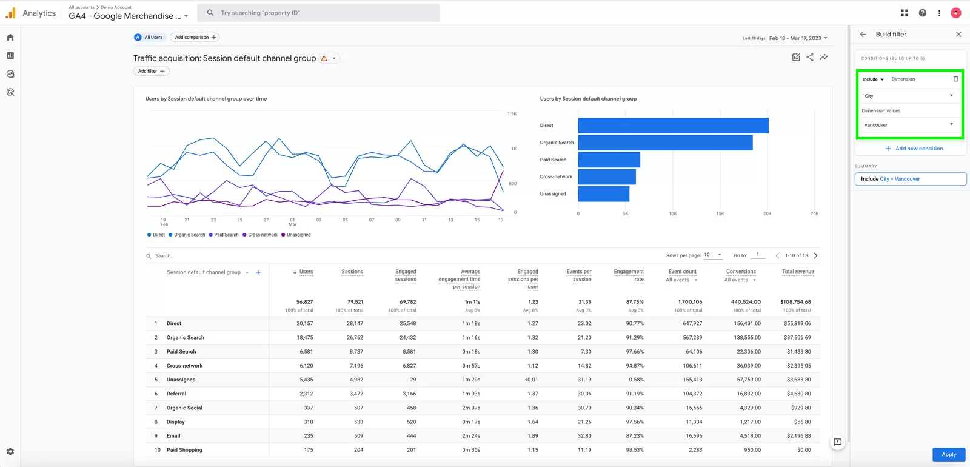Delete the condition using trash icon
The image size is (970, 467).
pyautogui.click(x=956, y=79)
